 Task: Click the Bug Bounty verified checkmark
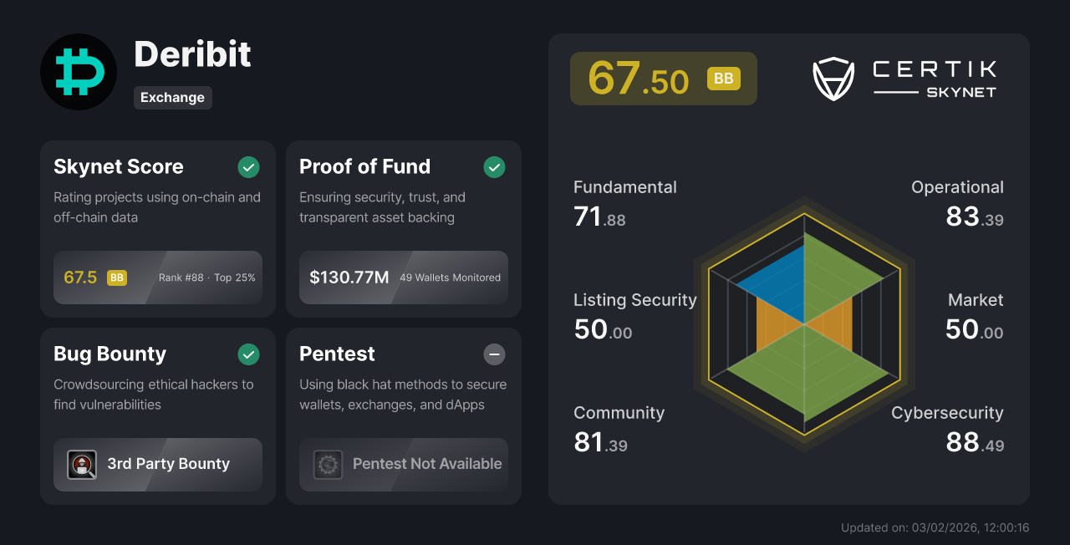tap(248, 354)
